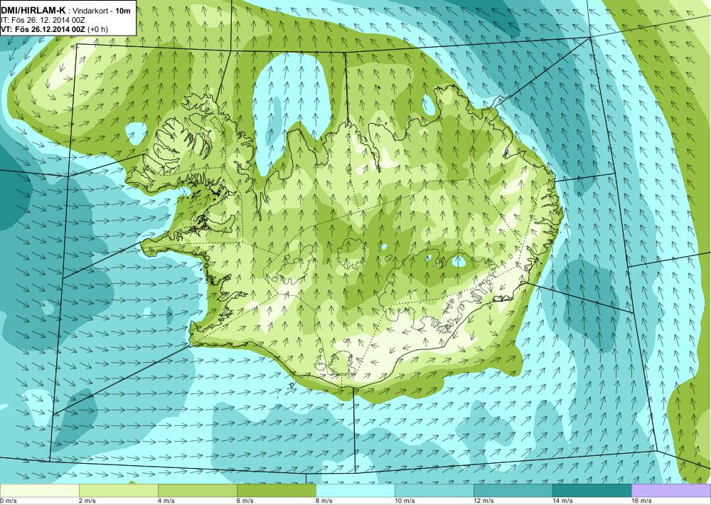This screenshot has height=505, width=711.
Task: Select the 'IT: Fös 26. 12. 2014 00Z' line
Action: [43, 20]
